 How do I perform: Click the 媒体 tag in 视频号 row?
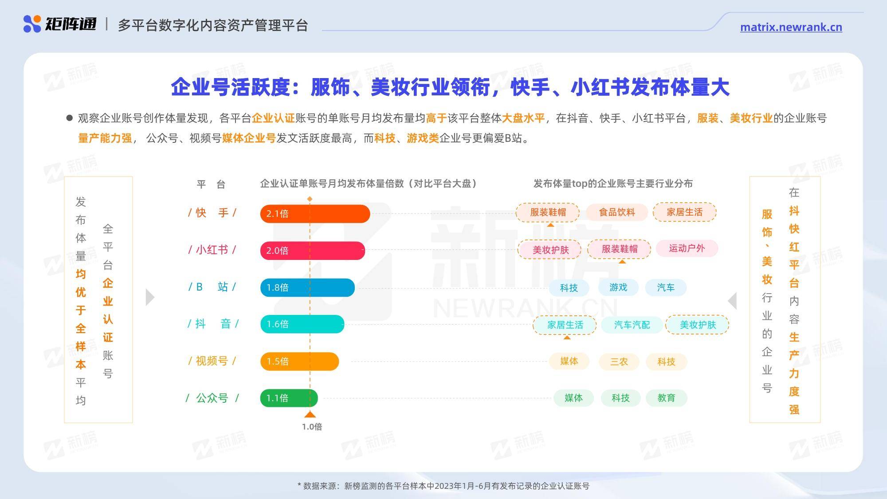tap(569, 361)
